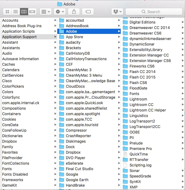Select the Flash CC 2015 folder icon
185x190 pixels.
(x=125, y=77)
